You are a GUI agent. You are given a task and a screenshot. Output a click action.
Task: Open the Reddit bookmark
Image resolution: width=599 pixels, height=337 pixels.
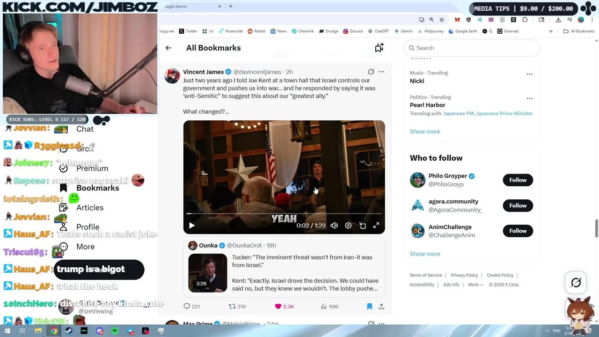click(x=256, y=31)
